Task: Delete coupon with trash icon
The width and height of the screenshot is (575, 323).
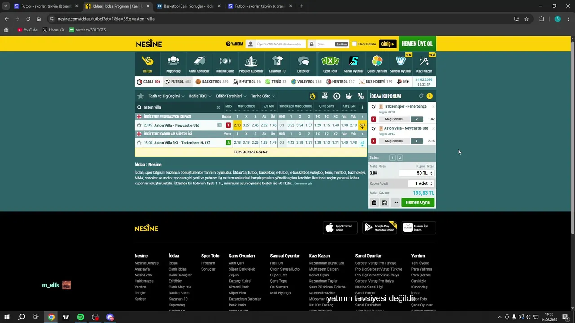Action: pos(374,202)
